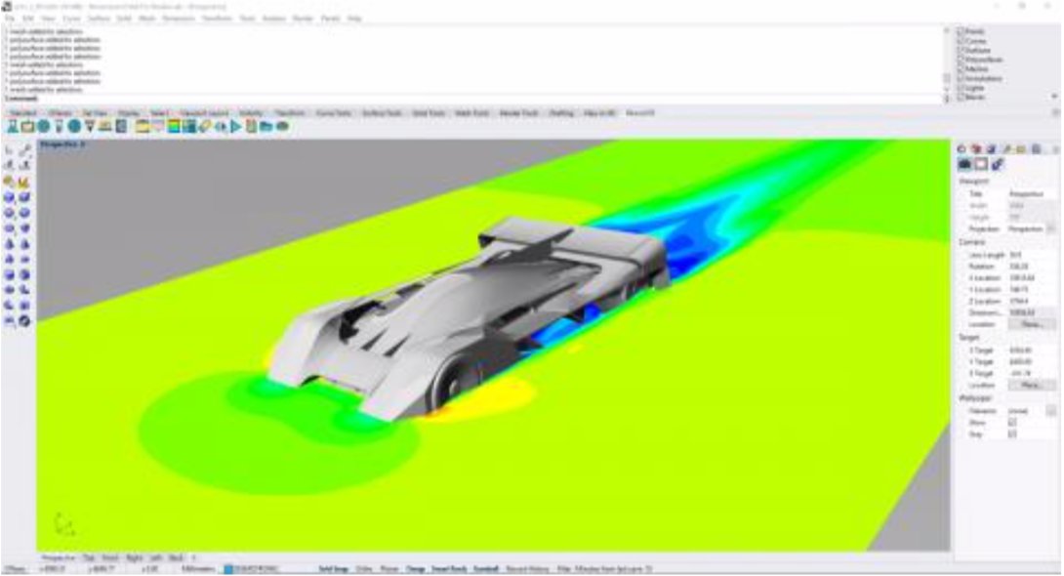Click the white rectangle properties page icon
1064x576 pixels.
[980, 164]
